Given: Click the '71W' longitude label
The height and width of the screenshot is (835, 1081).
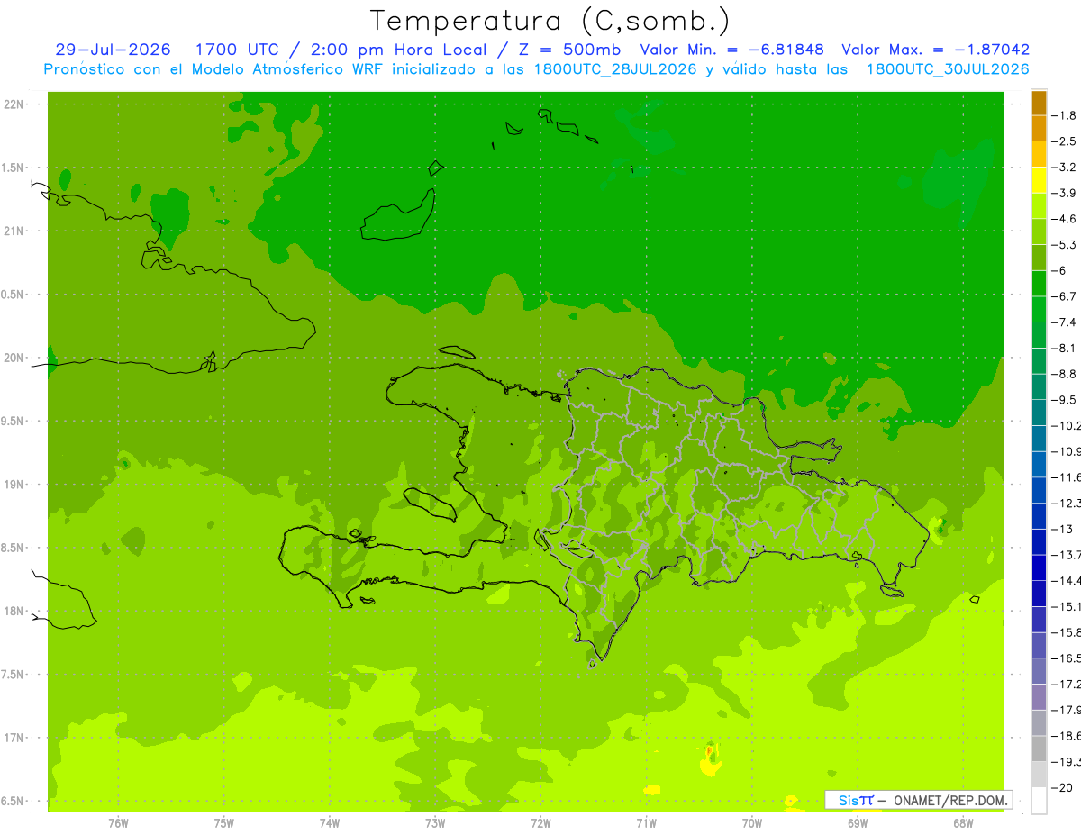Looking at the screenshot, I should click(646, 823).
